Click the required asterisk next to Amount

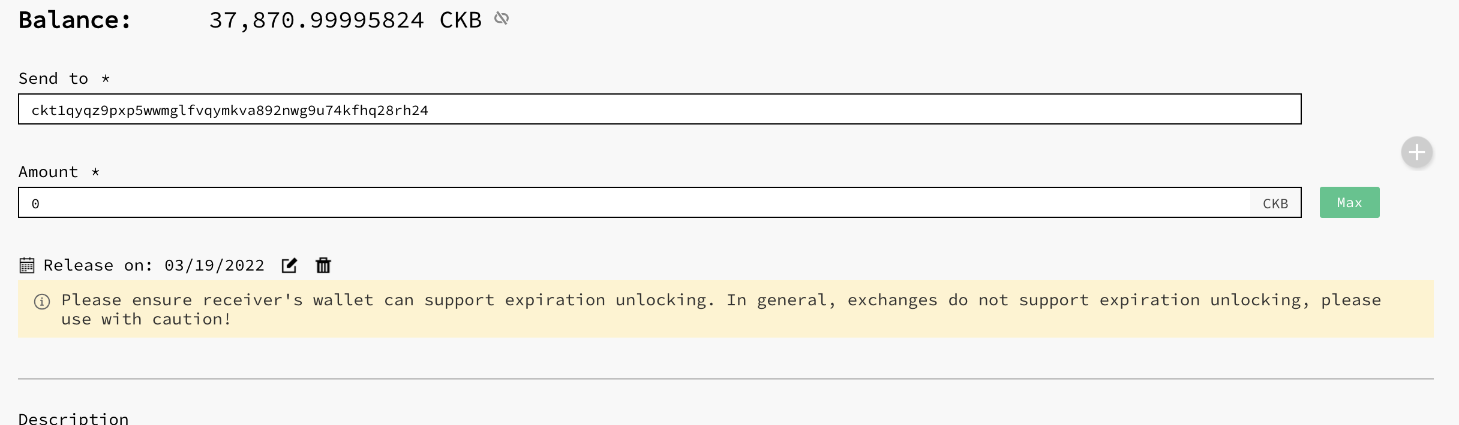[x=95, y=171]
